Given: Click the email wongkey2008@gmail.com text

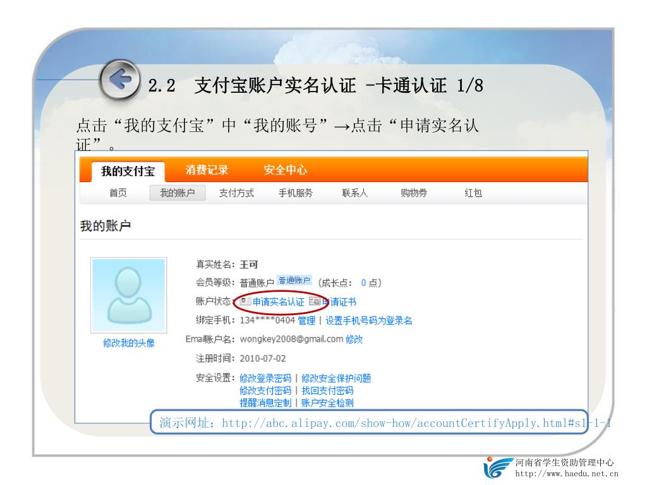Looking at the screenshot, I should pyautogui.click(x=291, y=339).
